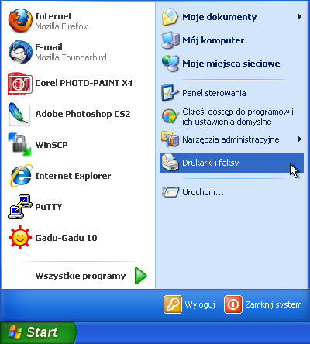Click the Mój komputer icon
The width and height of the screenshot is (310, 344).
pyautogui.click(x=170, y=40)
